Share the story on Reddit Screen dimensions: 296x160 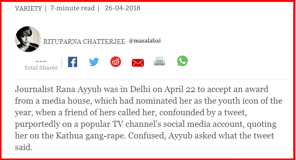coord(115,62)
